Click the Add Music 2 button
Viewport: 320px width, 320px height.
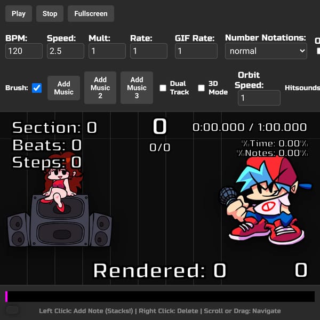tap(100, 88)
